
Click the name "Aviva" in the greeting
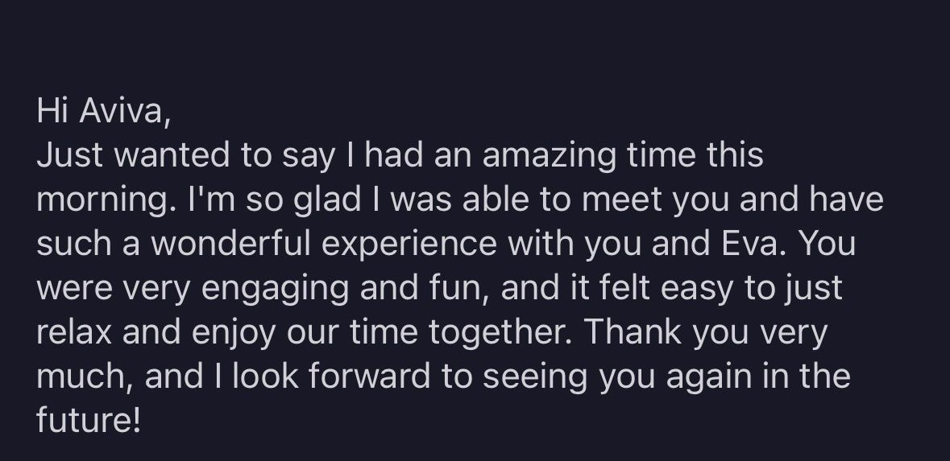click(123, 111)
